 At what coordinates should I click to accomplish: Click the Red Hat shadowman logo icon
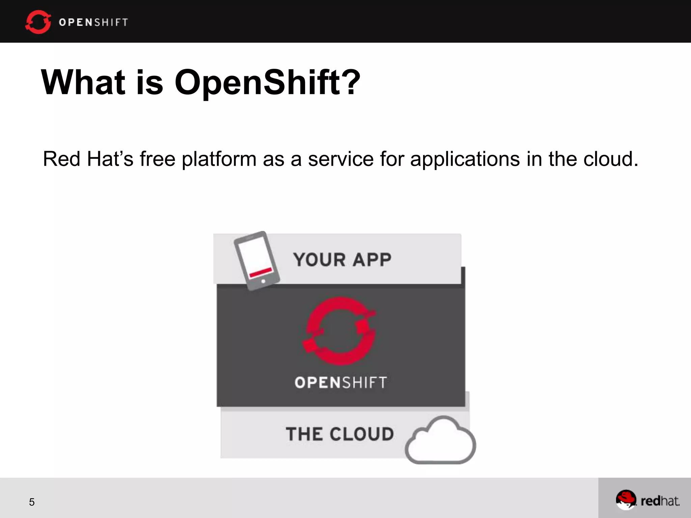[x=626, y=500]
